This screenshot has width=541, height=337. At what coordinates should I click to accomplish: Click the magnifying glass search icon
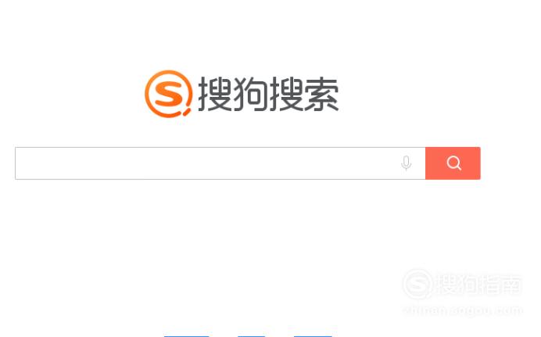(453, 163)
